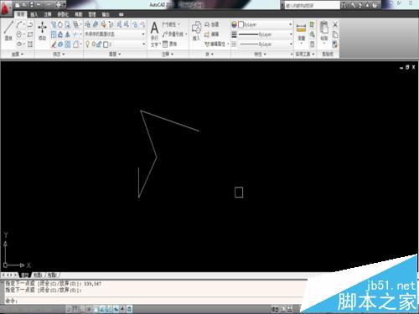Viewport: 419px width, 314px height.
Task: Open the Insert (插入) ribbon tab
Action: (x=34, y=14)
